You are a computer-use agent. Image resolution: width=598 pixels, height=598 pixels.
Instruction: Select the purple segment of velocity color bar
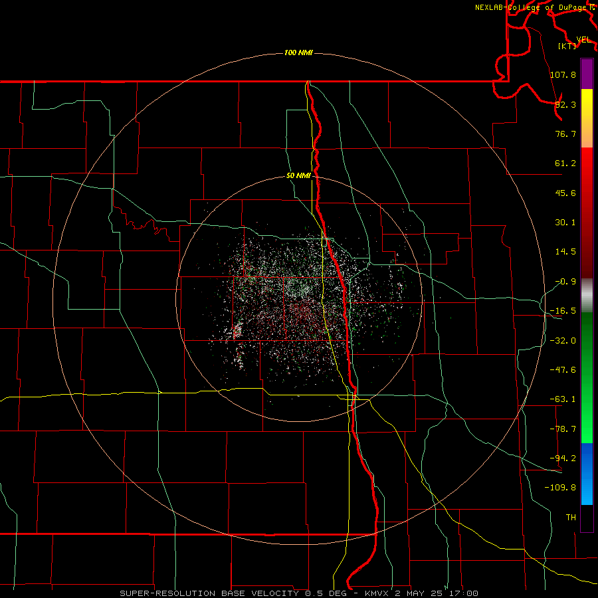point(587,74)
